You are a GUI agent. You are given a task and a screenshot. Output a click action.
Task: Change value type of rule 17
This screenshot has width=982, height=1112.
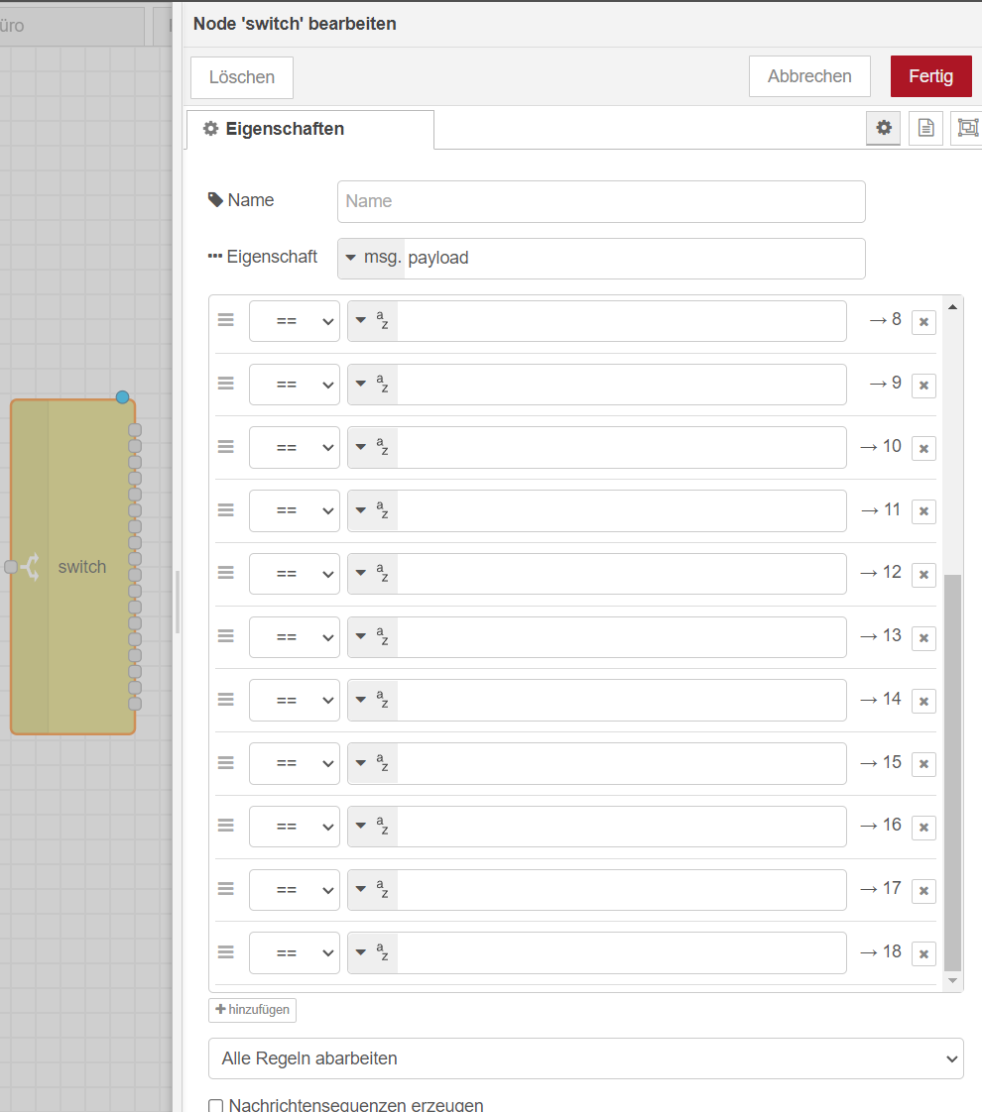(x=373, y=889)
